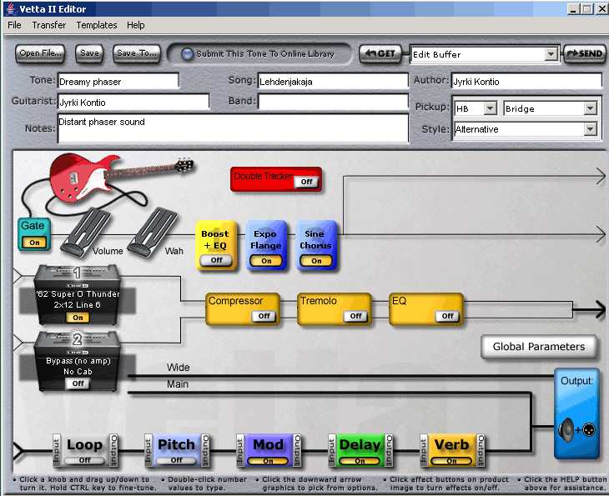Click the Tone name field
Image resolution: width=609 pixels, height=496 pixels.
118,82
